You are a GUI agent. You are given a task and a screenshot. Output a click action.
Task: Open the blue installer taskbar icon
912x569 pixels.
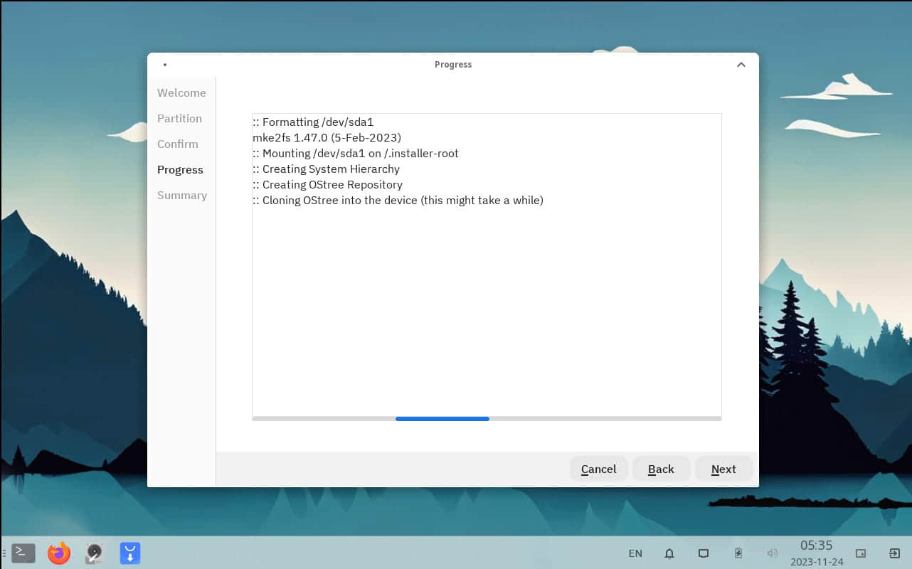click(x=130, y=553)
